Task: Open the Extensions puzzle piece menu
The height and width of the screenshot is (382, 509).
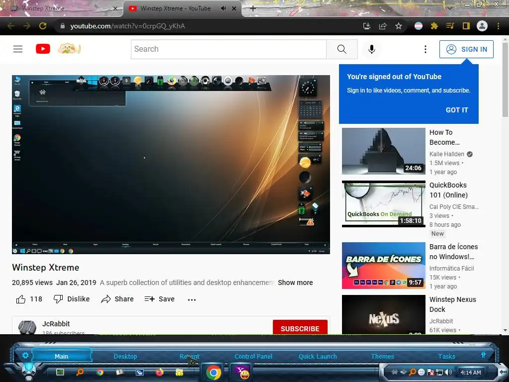Action: coord(434,26)
